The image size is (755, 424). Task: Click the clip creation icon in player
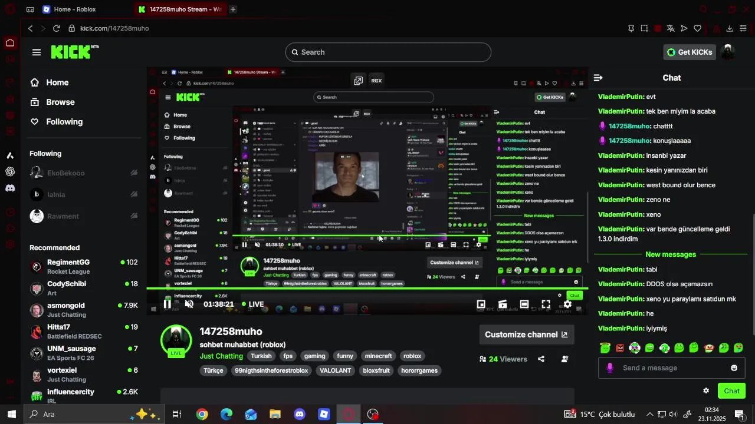(x=503, y=304)
